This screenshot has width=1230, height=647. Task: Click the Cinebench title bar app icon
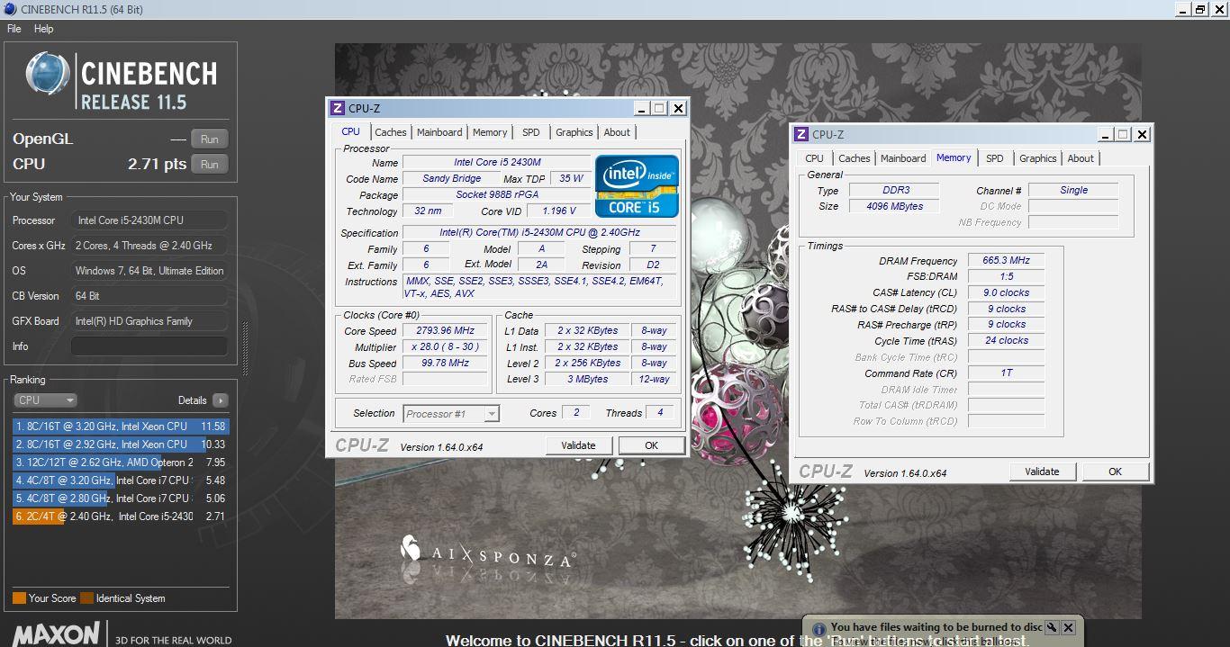click(x=10, y=9)
